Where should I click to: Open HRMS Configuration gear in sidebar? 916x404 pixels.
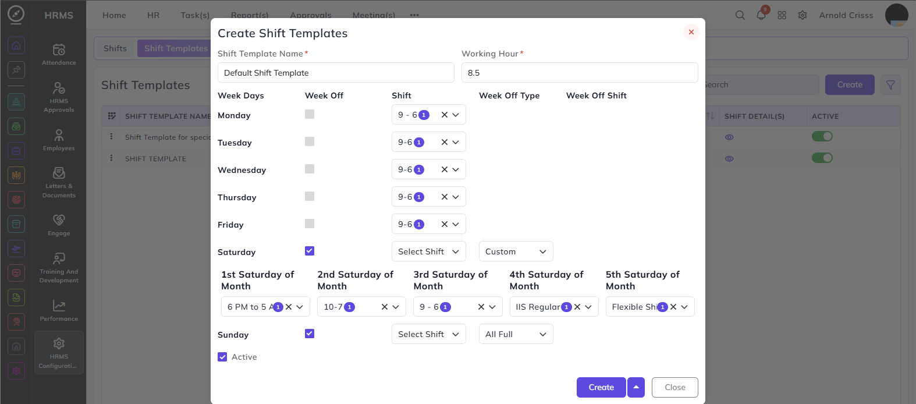click(59, 353)
